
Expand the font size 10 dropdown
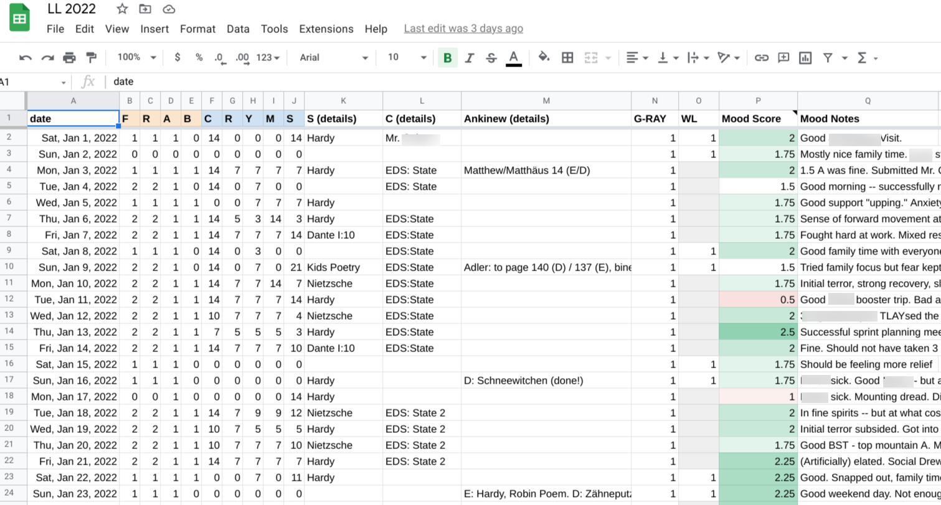tap(407, 57)
